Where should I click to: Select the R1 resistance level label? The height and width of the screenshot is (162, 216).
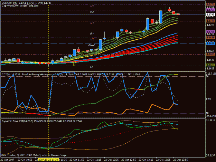click(92, 34)
